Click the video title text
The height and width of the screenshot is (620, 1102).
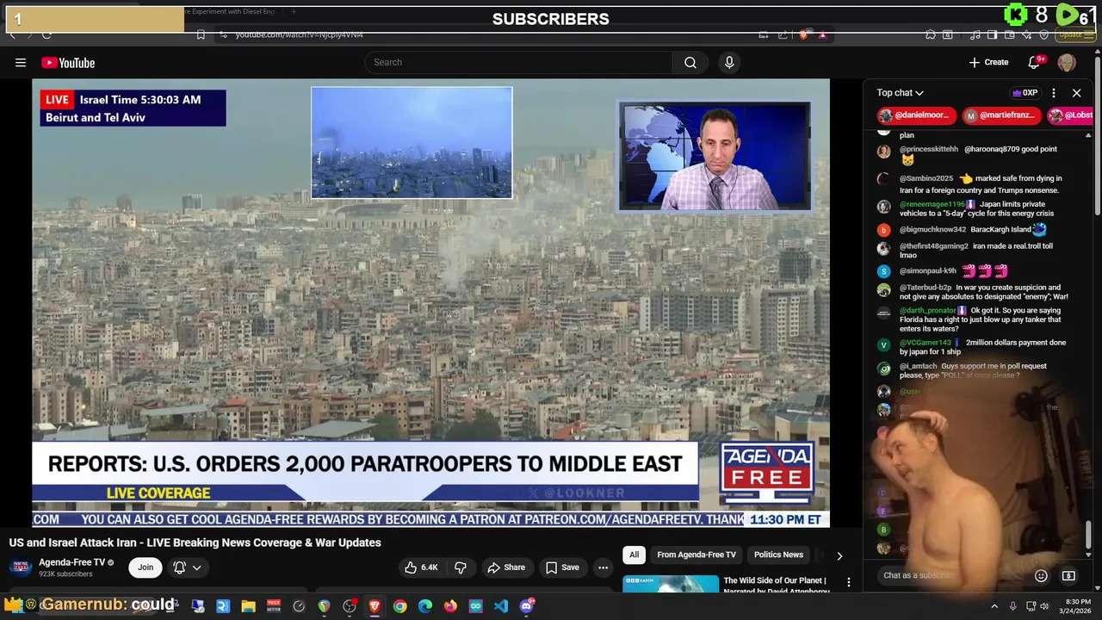[x=195, y=542]
